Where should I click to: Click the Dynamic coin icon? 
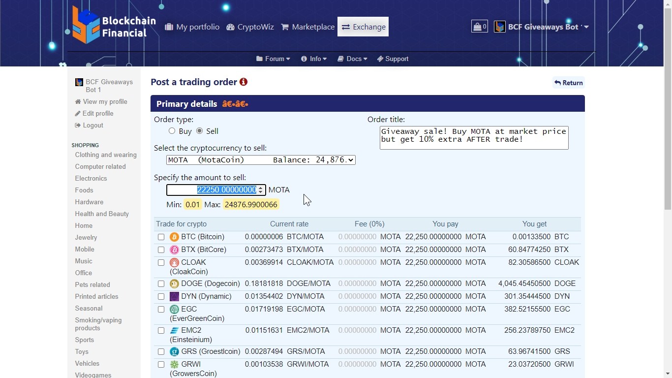coord(174,297)
